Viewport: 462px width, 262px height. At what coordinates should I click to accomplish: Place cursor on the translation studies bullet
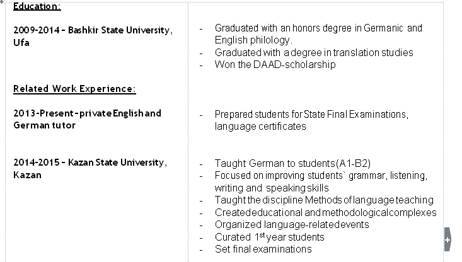click(313, 53)
